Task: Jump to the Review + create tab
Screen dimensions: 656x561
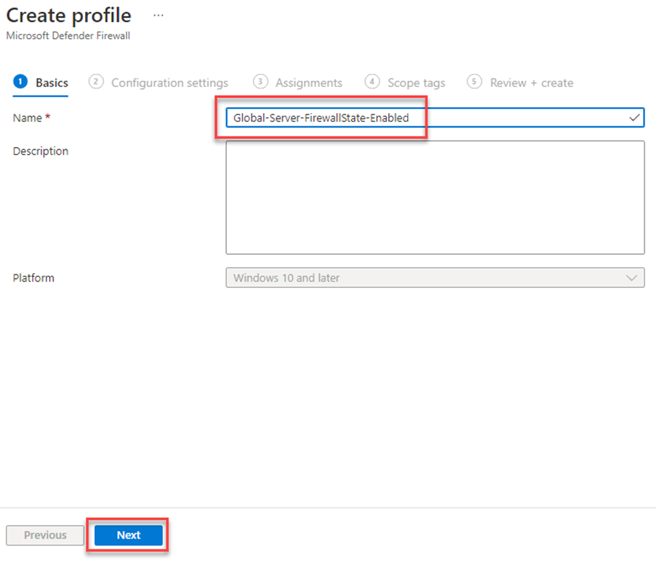Action: 531,83
